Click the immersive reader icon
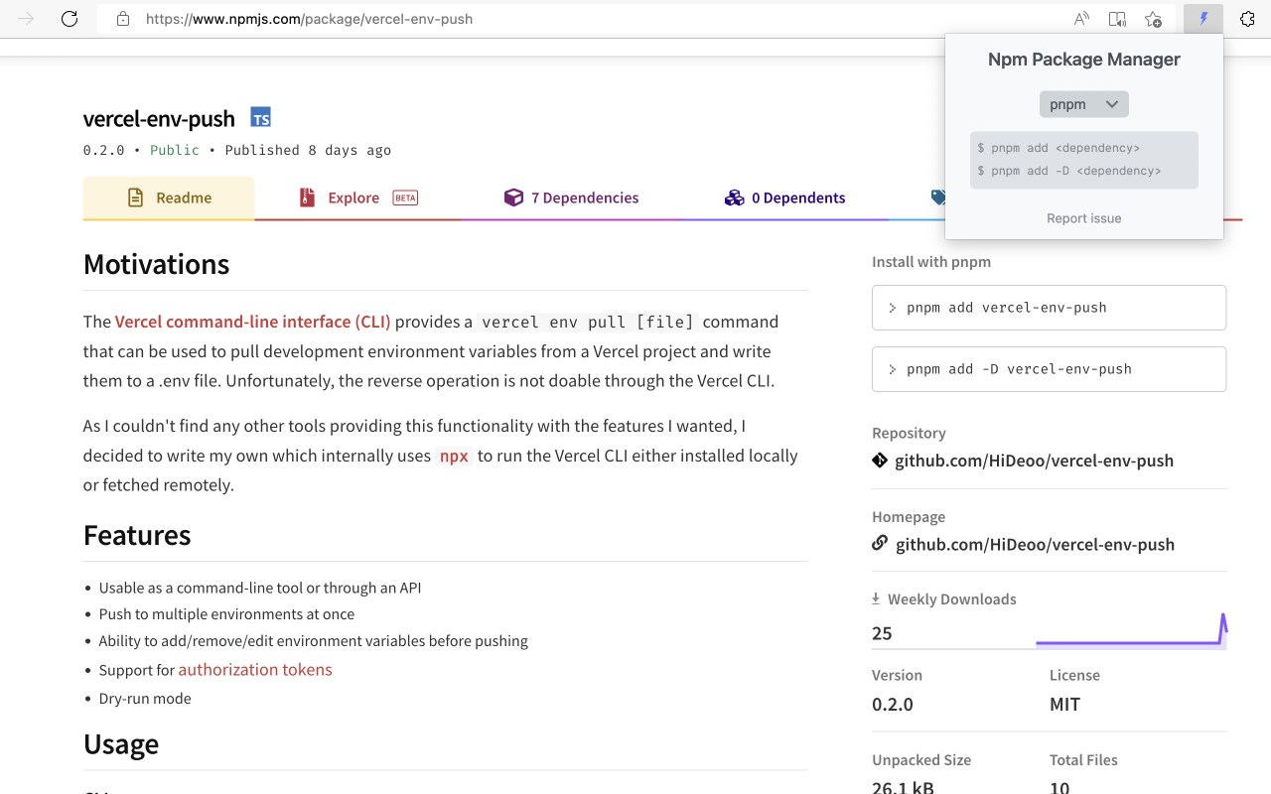This screenshot has width=1271, height=794. coord(1117,19)
